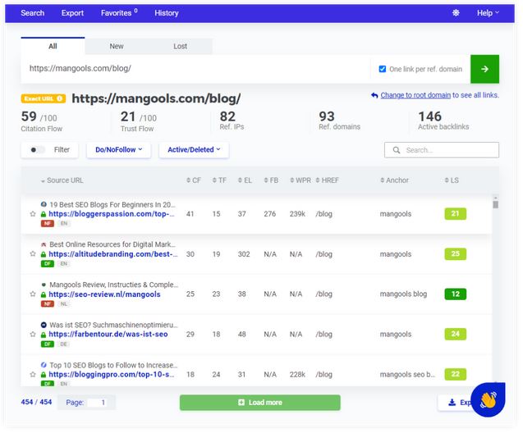Sort by CF column

click(x=194, y=180)
